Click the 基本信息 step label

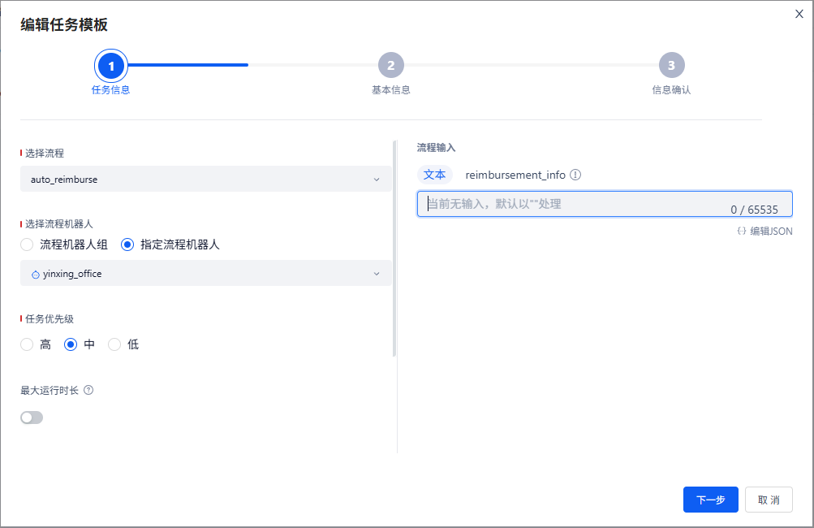390,89
